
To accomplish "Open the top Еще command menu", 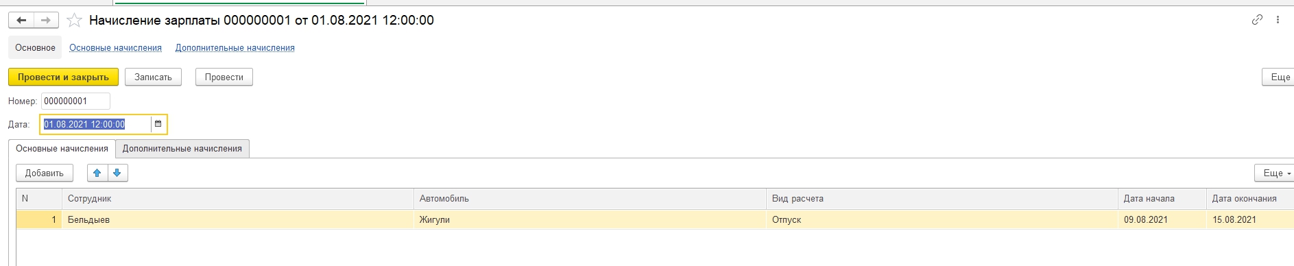I will 1279,77.
